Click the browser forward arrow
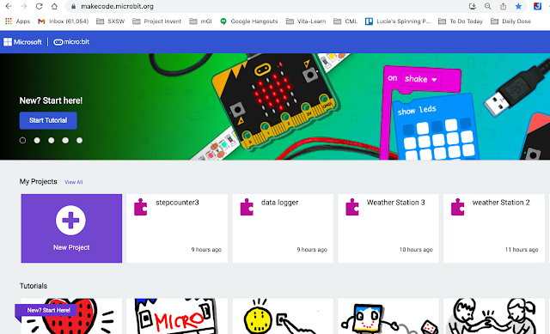The height and width of the screenshot is (334, 550). pyautogui.click(x=24, y=6)
